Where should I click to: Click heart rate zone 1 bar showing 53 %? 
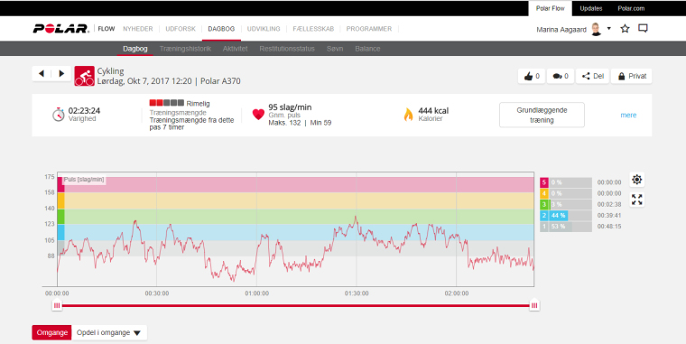(x=566, y=227)
